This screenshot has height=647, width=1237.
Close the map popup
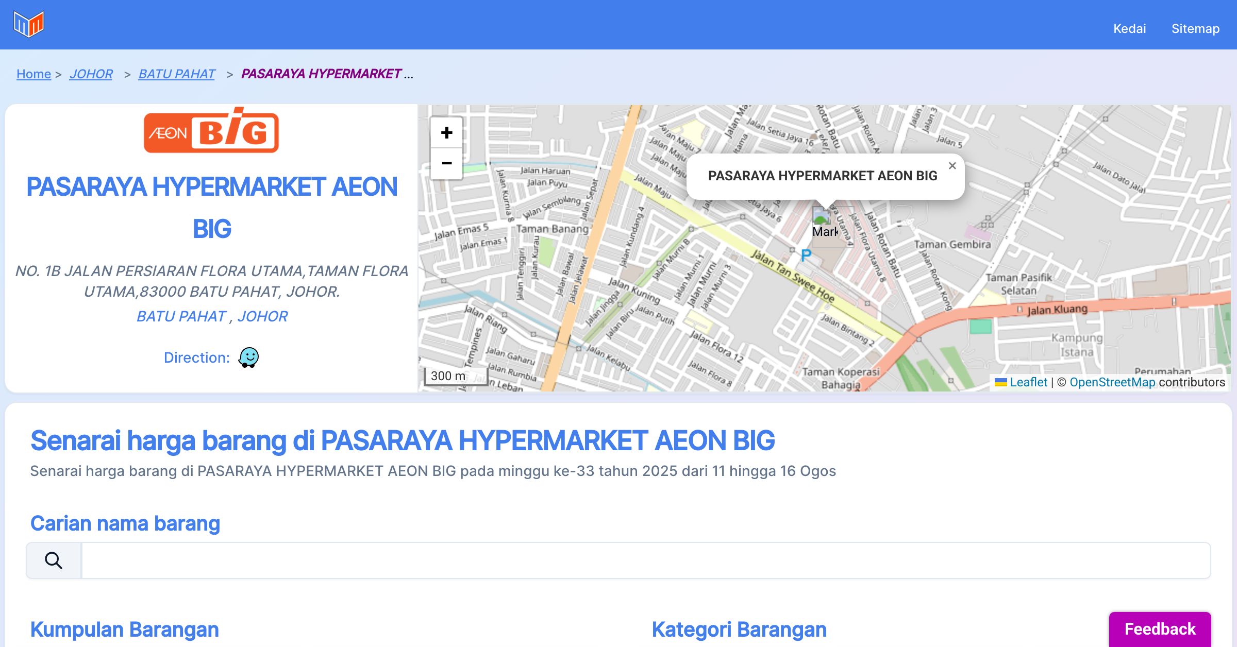point(952,166)
